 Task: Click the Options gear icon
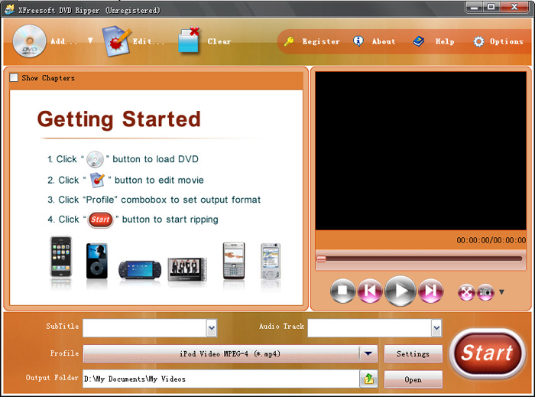point(478,41)
